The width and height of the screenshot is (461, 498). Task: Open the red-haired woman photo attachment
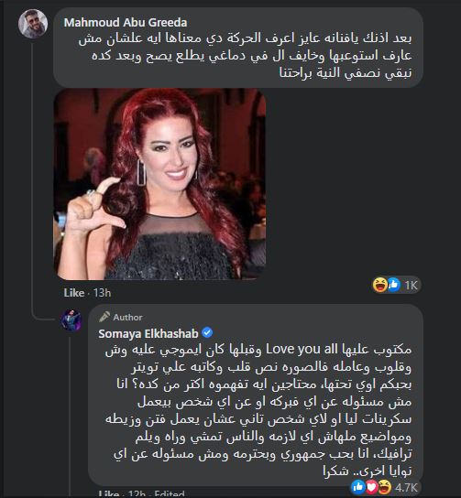pyautogui.click(x=159, y=184)
